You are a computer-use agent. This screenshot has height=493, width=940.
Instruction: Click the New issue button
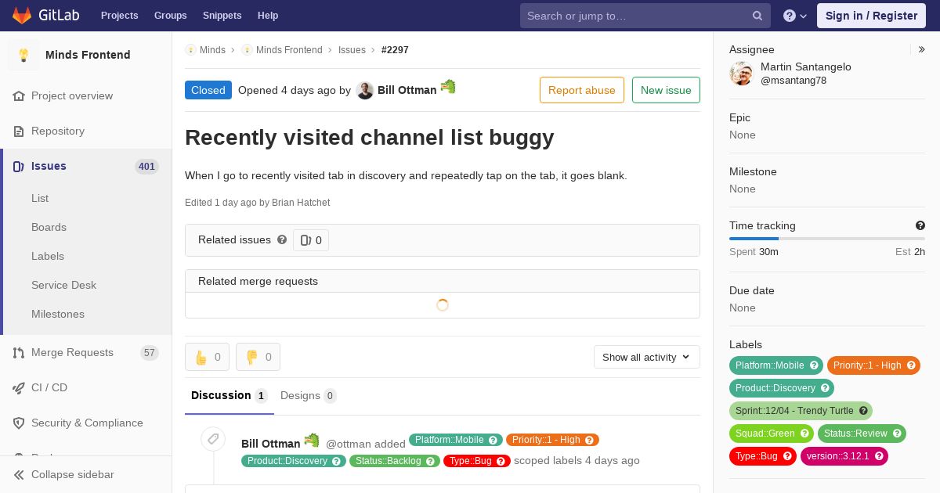(x=666, y=90)
